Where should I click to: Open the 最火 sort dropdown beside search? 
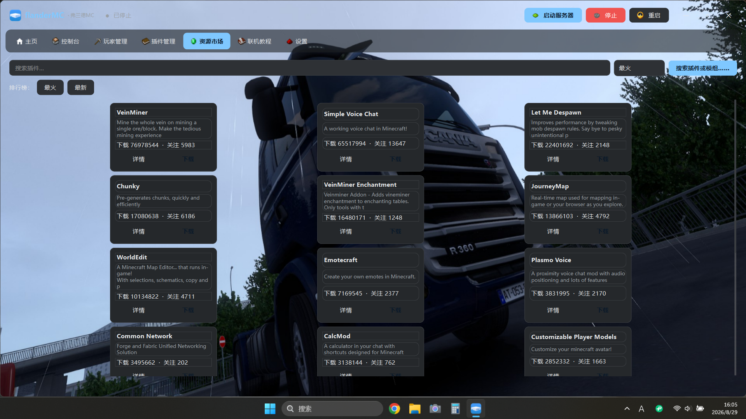click(639, 68)
